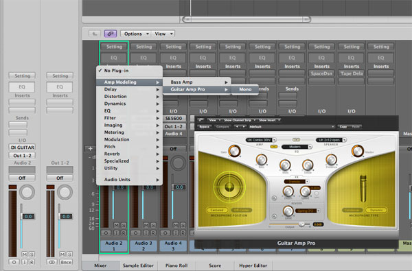This screenshot has width=412, height=271.
Task: Click the FX Speed knob
Action: (306, 191)
